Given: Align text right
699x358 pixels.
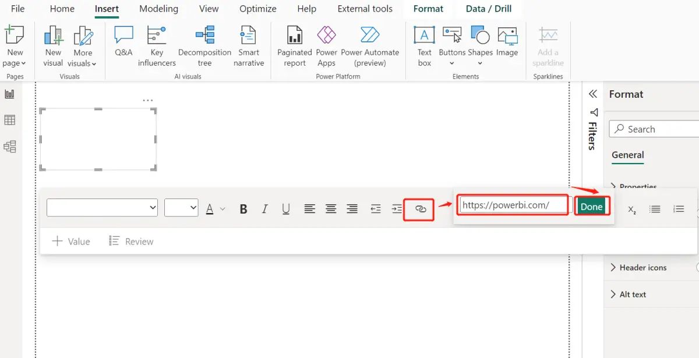Looking at the screenshot, I should coord(352,208).
